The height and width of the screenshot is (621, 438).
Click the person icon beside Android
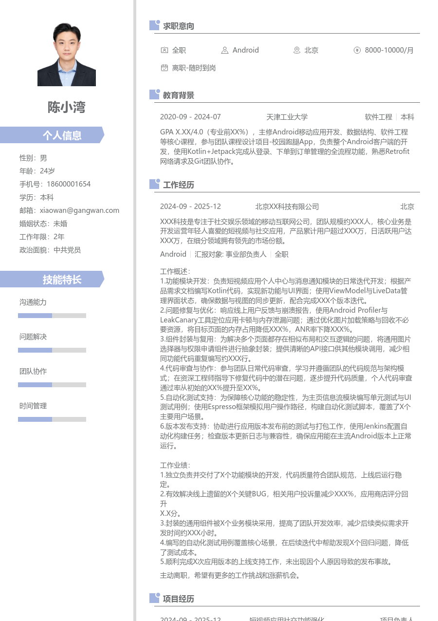click(x=225, y=50)
